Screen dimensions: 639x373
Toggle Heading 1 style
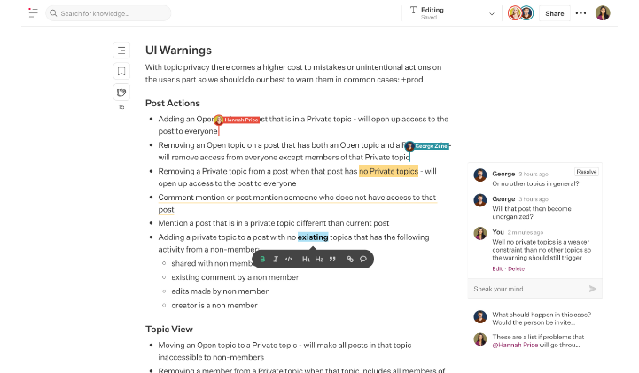[x=306, y=259]
